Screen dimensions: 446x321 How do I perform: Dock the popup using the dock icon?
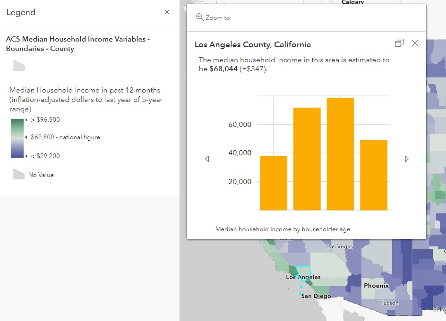[399, 43]
